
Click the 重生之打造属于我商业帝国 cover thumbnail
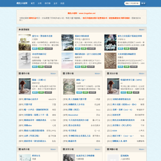pyautogui.click(x=110, y=42)
